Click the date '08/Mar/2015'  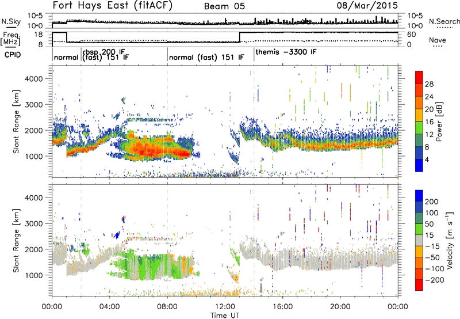[367, 6]
